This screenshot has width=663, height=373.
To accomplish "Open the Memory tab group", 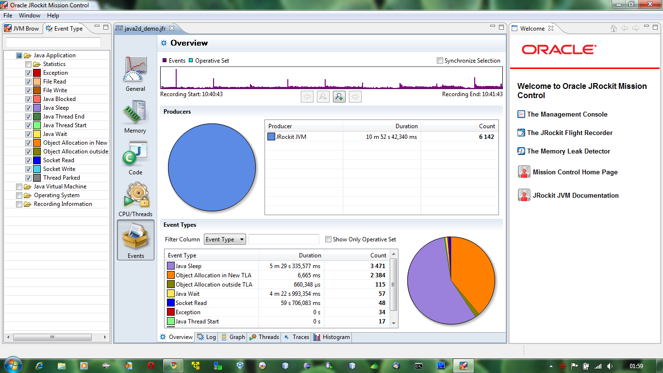I will tap(135, 116).
